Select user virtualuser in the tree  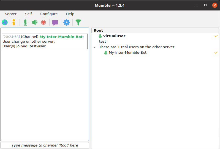[x=114, y=36]
